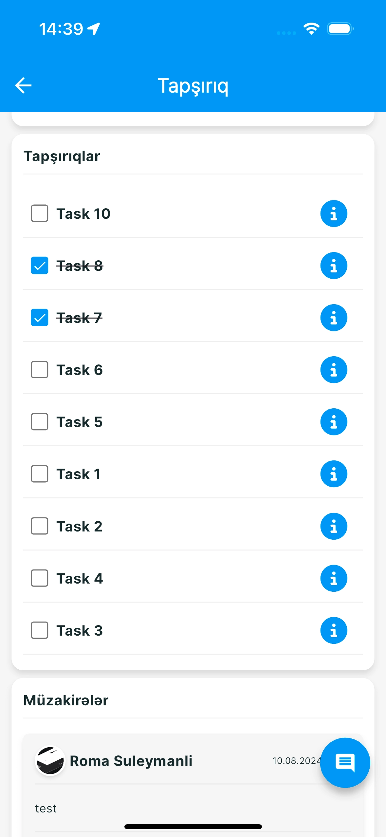Select the Task 5 label text

(x=80, y=422)
